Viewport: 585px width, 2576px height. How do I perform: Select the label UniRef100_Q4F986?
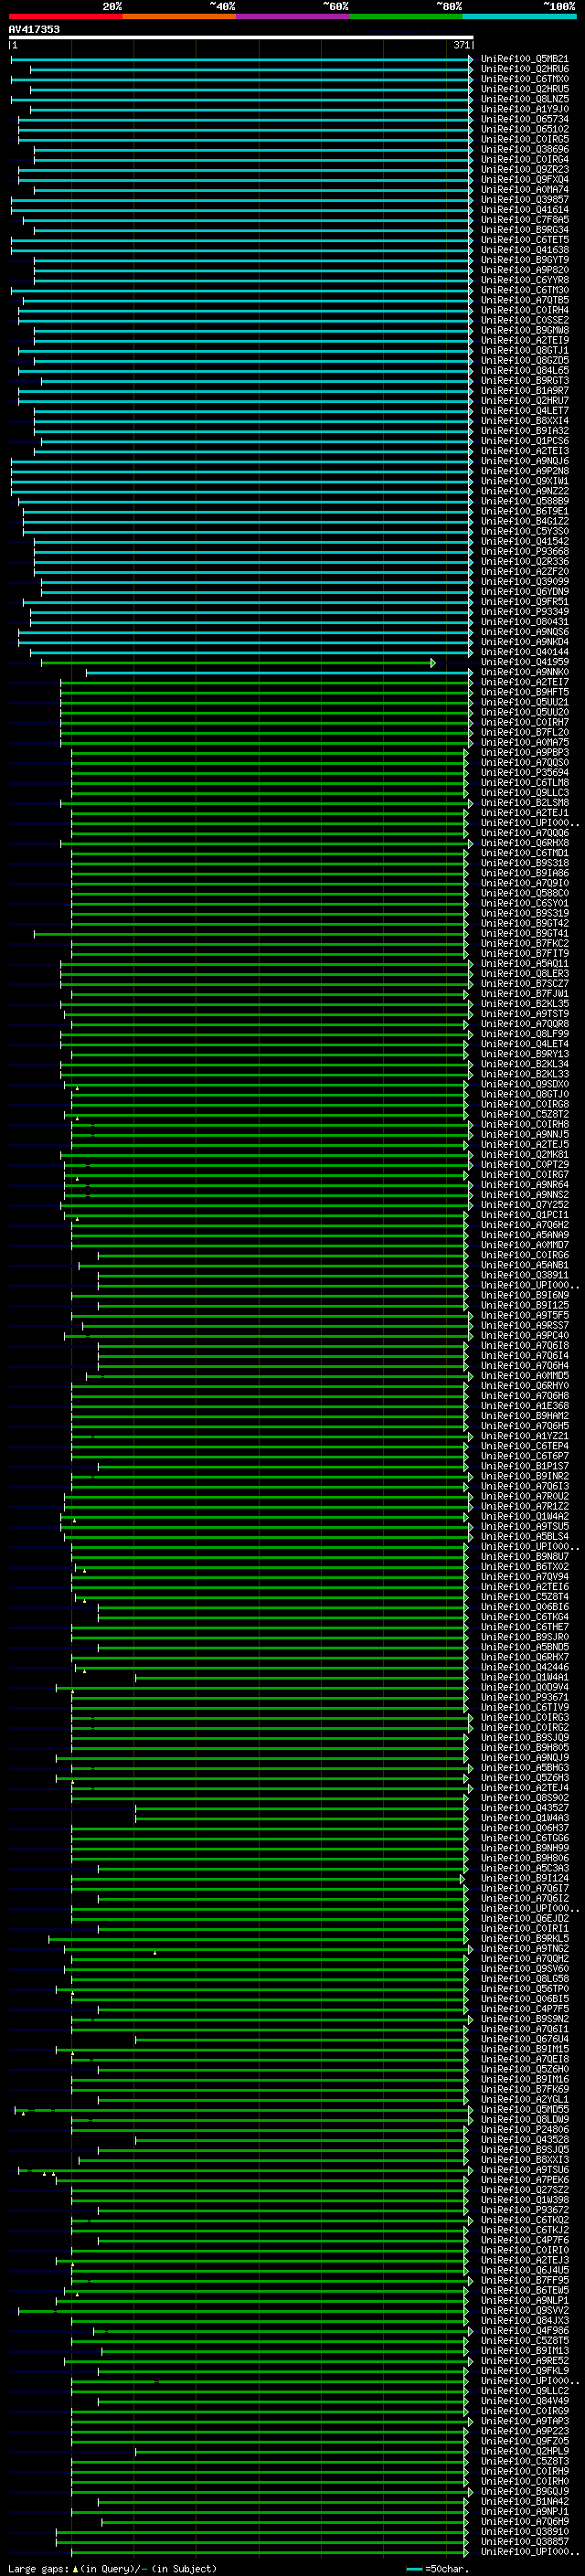[x=525, y=2330]
